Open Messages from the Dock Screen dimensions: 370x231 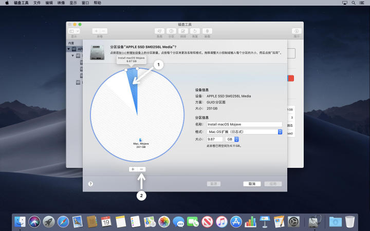(x=179, y=222)
